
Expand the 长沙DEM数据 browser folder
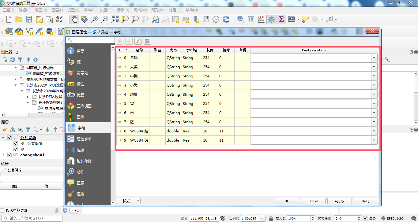point(28,97)
